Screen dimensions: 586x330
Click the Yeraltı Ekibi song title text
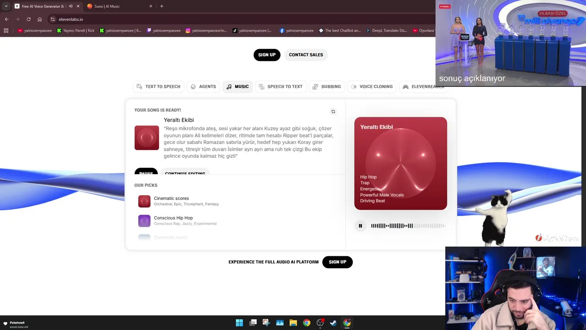pyautogui.click(x=179, y=120)
